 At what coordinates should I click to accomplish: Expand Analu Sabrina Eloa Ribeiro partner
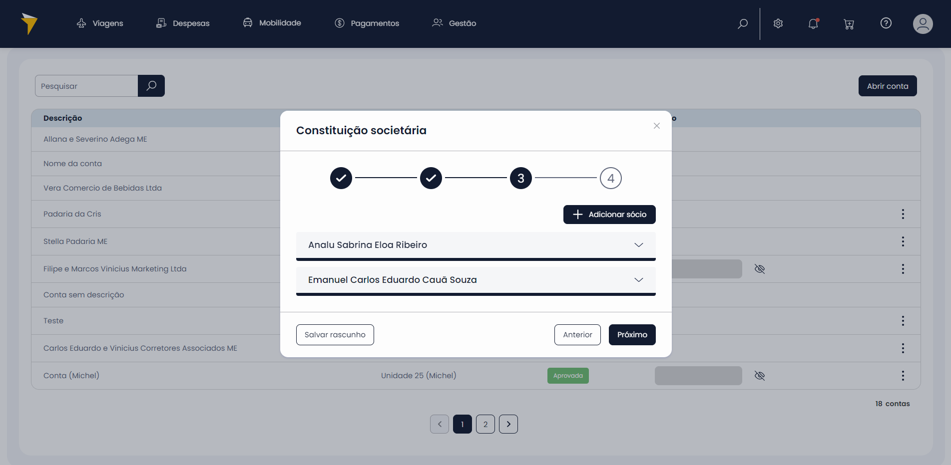tap(638, 245)
